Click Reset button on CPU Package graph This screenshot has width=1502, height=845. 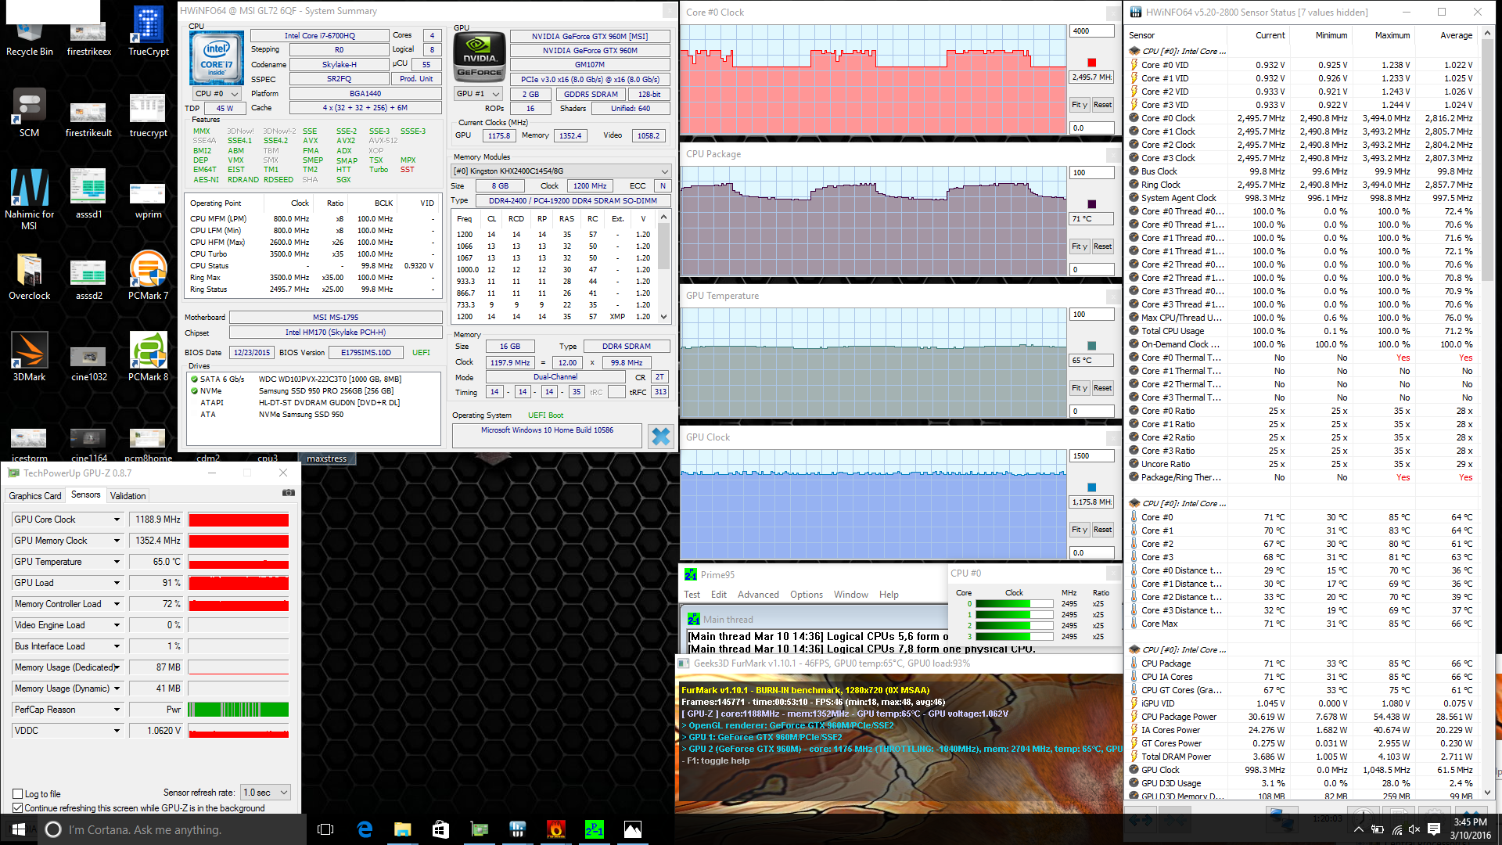point(1102,246)
